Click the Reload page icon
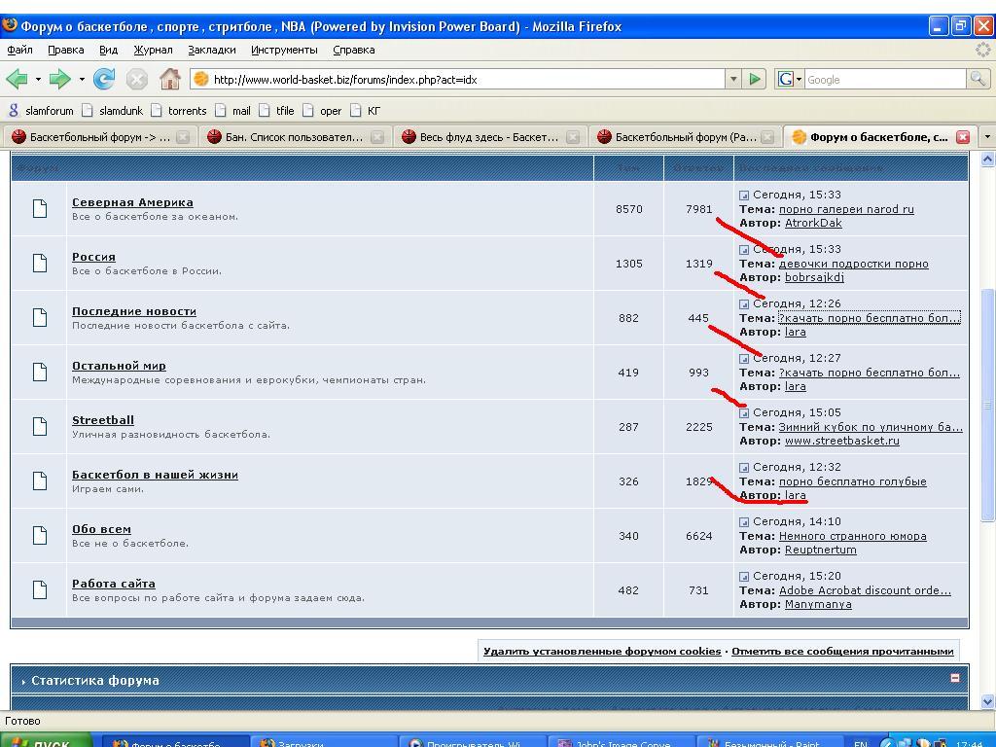The width and height of the screenshot is (996, 747). [104, 80]
